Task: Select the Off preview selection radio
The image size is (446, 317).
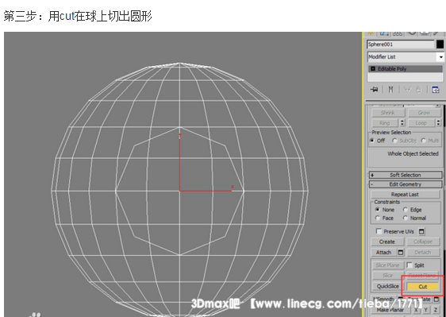Action: [372, 141]
